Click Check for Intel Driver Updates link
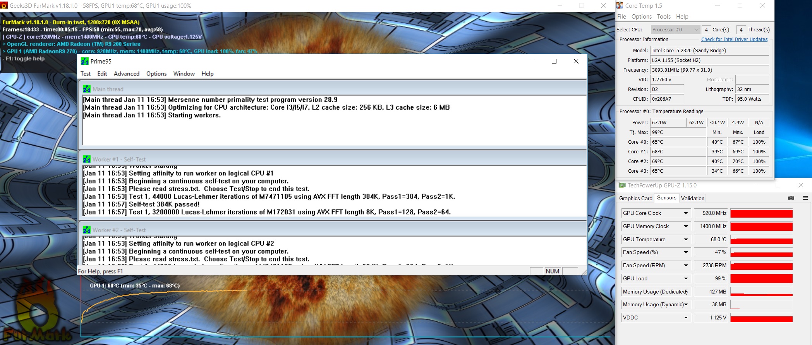Image resolution: width=812 pixels, height=345 pixels. [x=734, y=39]
